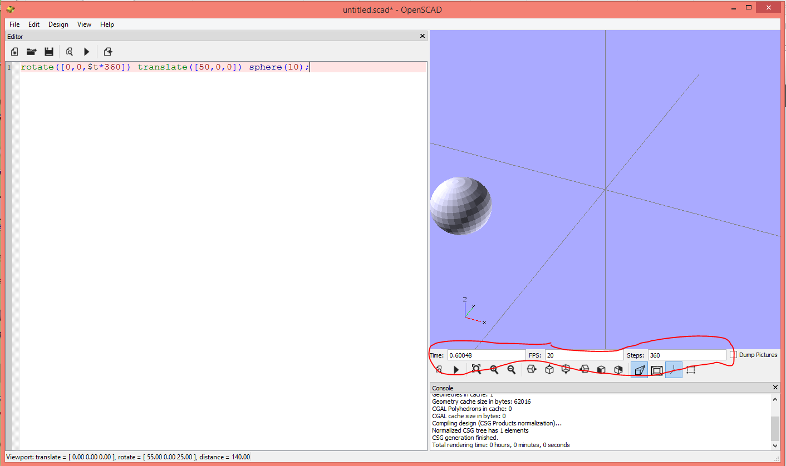Toggle the axes display in viewport

(674, 369)
